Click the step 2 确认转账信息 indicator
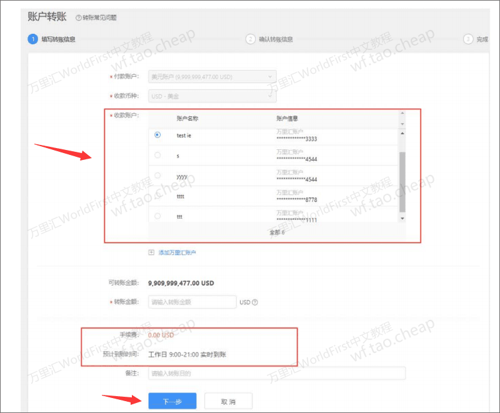Screen dimensions: 500x413 click(269, 39)
